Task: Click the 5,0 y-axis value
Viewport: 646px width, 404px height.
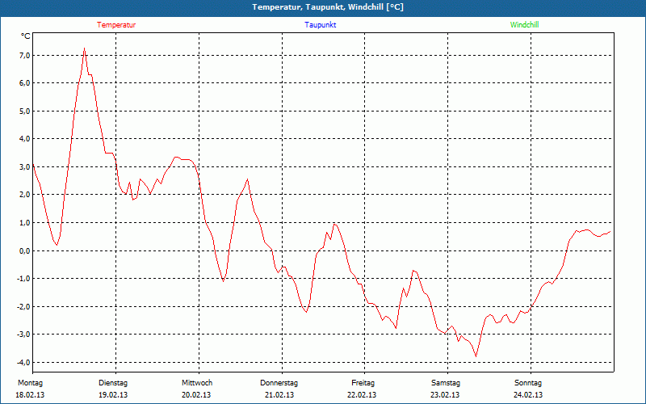Action: tap(24, 111)
